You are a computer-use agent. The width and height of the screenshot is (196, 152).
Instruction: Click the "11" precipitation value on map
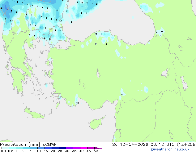click(6, 9)
